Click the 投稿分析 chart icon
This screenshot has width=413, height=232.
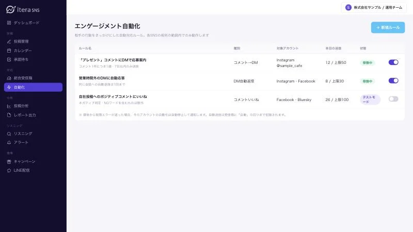click(x=9, y=106)
